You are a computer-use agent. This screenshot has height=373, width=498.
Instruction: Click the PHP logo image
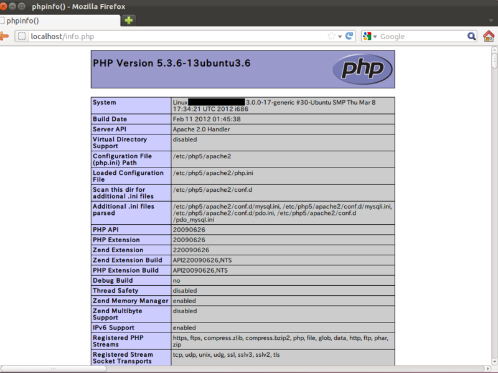tap(363, 68)
